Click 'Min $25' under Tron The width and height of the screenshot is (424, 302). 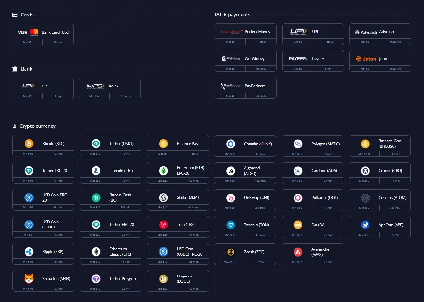162,235
